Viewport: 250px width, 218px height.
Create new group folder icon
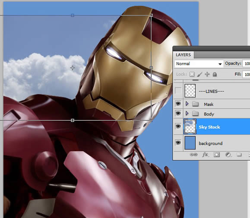coord(239,155)
